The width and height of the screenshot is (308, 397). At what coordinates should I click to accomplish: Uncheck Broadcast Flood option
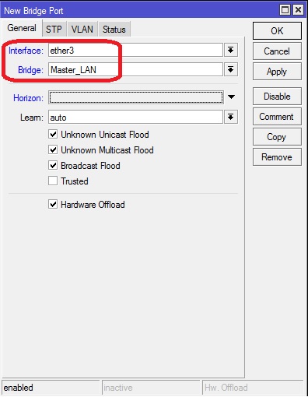[x=53, y=165]
